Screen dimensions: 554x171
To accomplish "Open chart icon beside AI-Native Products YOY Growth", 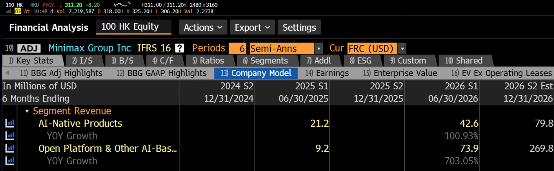I will [10, 136].
